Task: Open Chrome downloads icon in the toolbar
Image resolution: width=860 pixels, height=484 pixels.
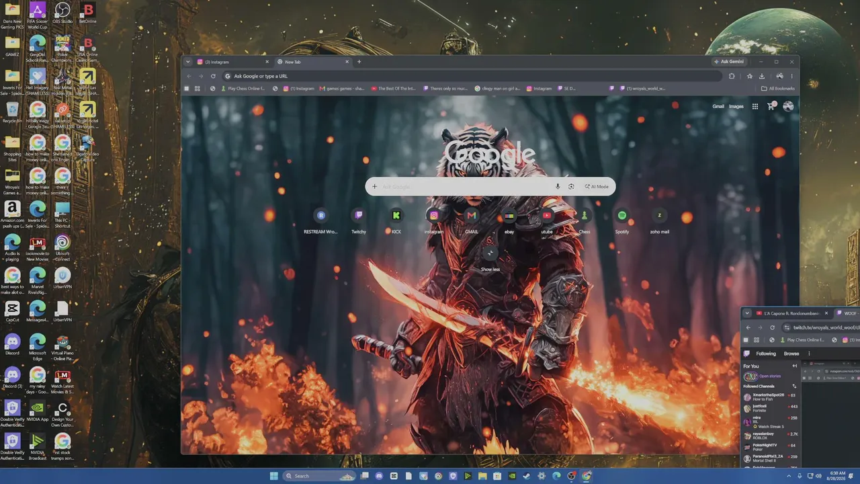Action: point(762,76)
